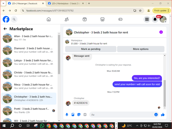Open Windows Start menu

tap(4, 126)
